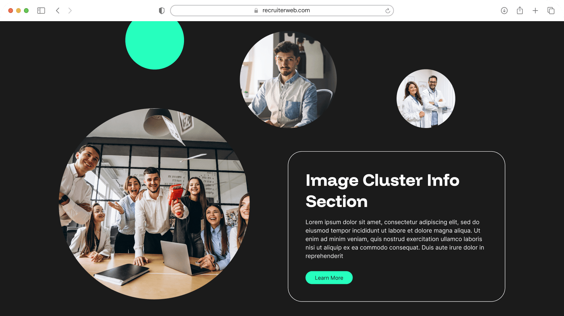Click the Image Cluster Info Section heading
The image size is (564, 316).
point(382,190)
